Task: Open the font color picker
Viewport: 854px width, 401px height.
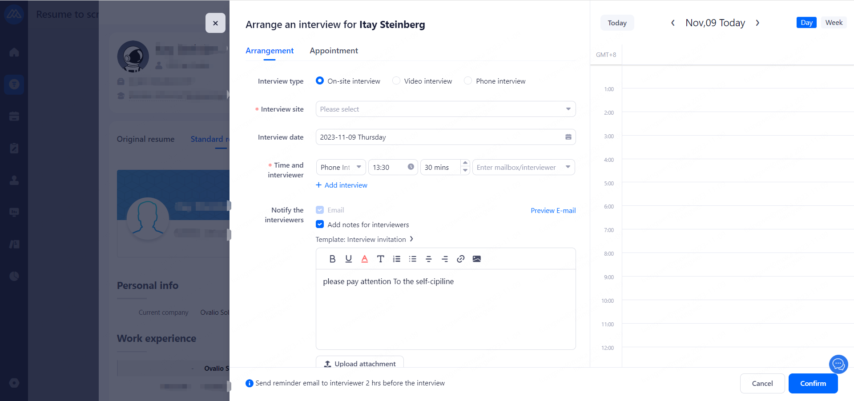Action: tap(364, 259)
